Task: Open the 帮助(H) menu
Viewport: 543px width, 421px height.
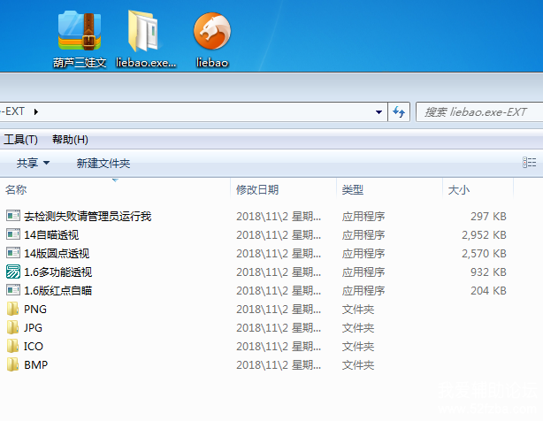Action: coord(70,140)
